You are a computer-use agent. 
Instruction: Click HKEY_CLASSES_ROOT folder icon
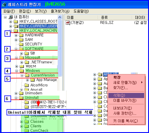[x=16, y=22]
